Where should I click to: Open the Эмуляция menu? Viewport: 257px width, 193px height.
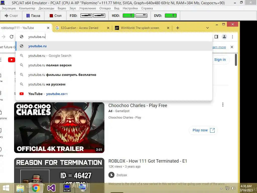point(9,8)
